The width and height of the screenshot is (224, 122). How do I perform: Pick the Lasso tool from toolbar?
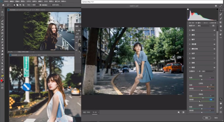point(2,18)
